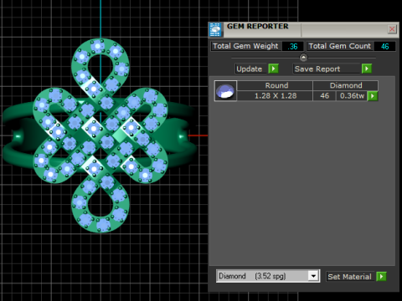Click the Total Gem Weight label
This screenshot has height=301, width=402.
pyautogui.click(x=245, y=46)
